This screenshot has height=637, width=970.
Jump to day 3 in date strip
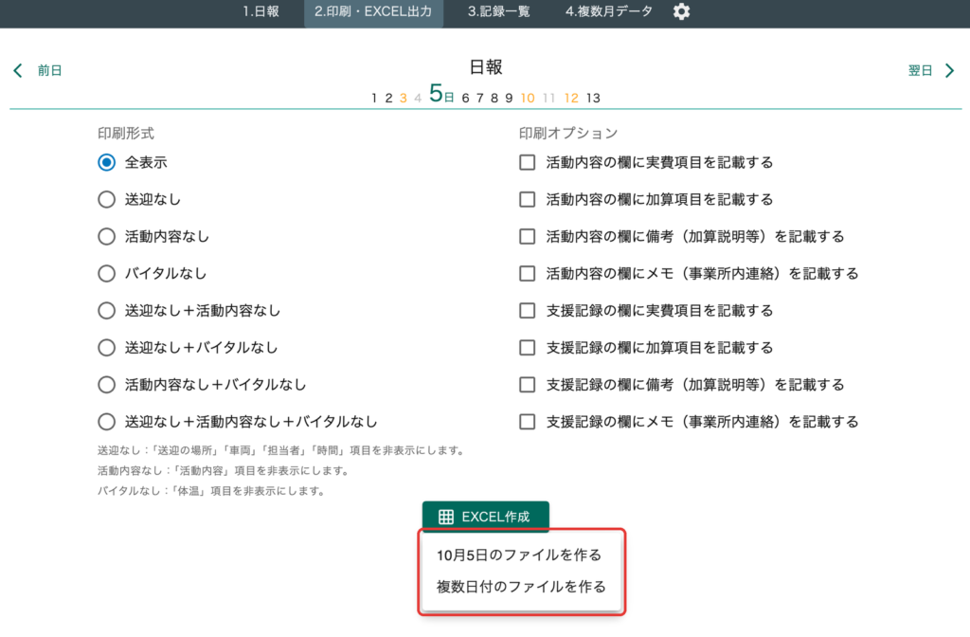click(x=404, y=98)
